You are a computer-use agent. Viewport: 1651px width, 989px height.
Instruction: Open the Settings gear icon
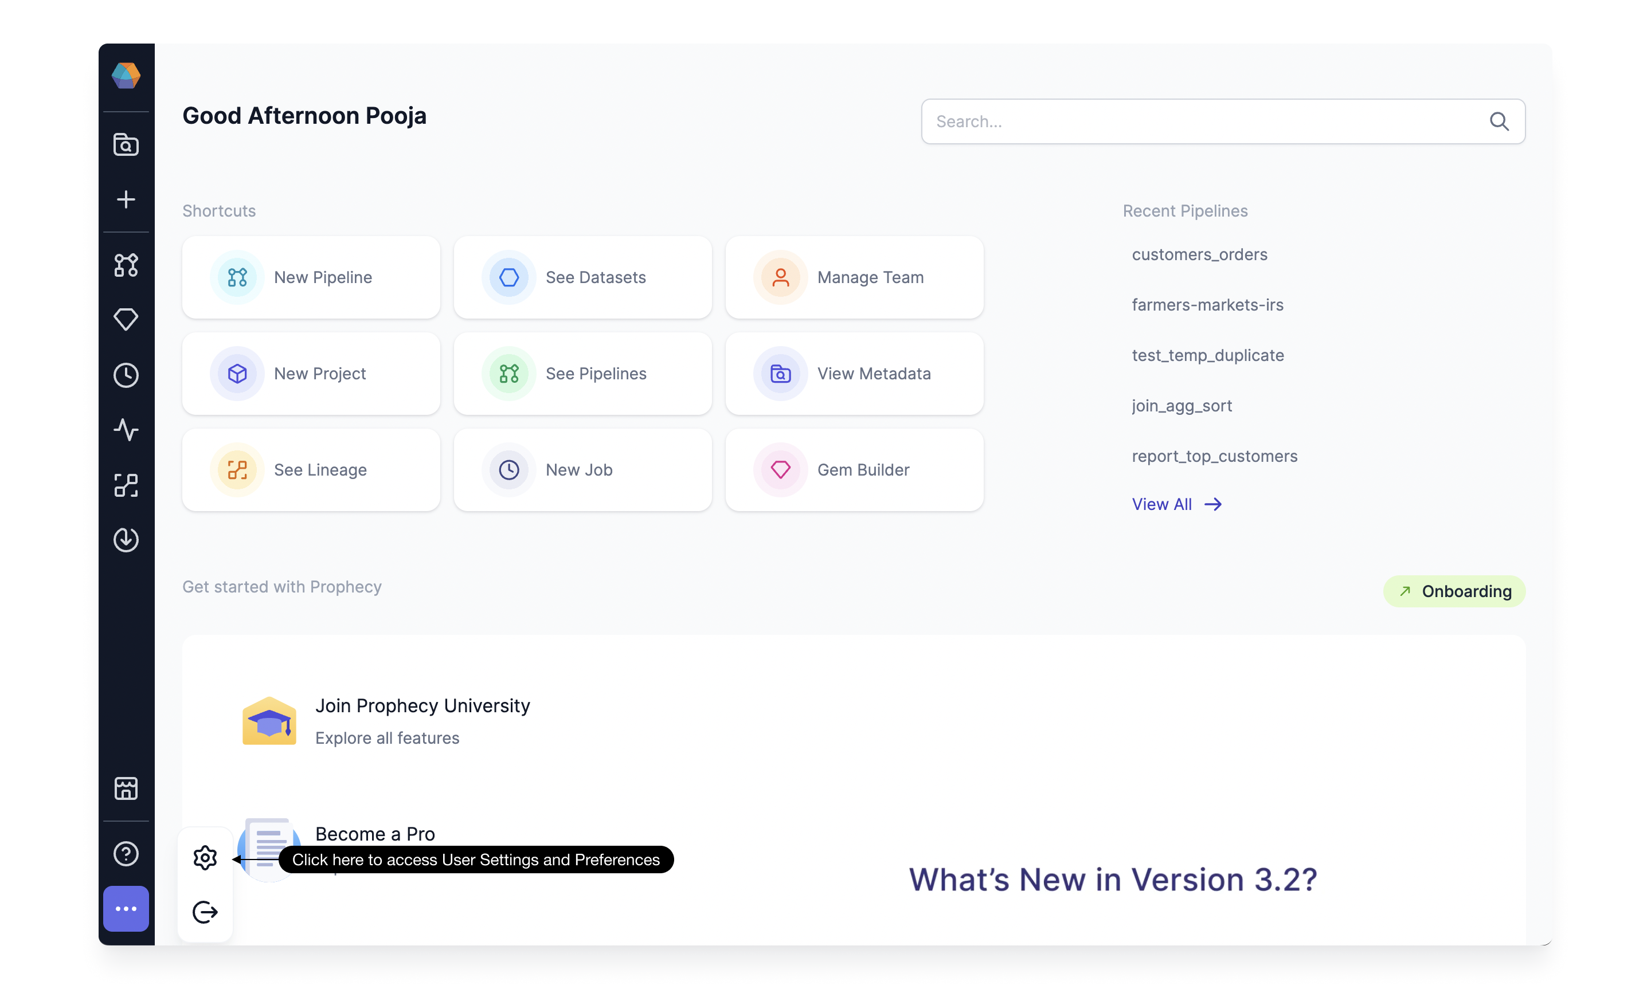204,857
